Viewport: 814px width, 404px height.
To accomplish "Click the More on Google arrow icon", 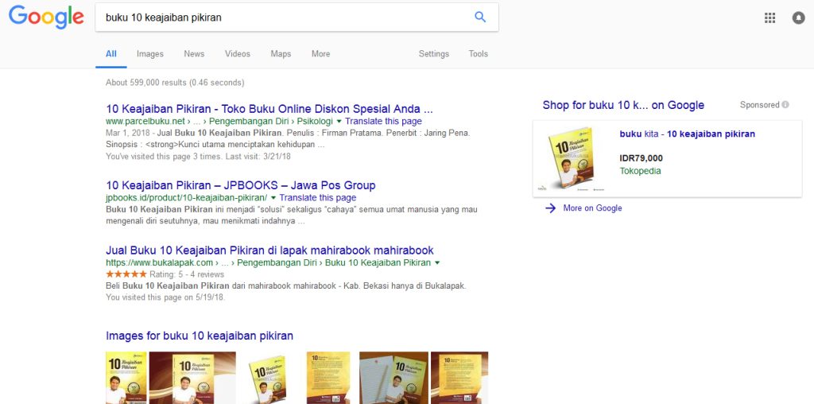I will tap(550, 208).
